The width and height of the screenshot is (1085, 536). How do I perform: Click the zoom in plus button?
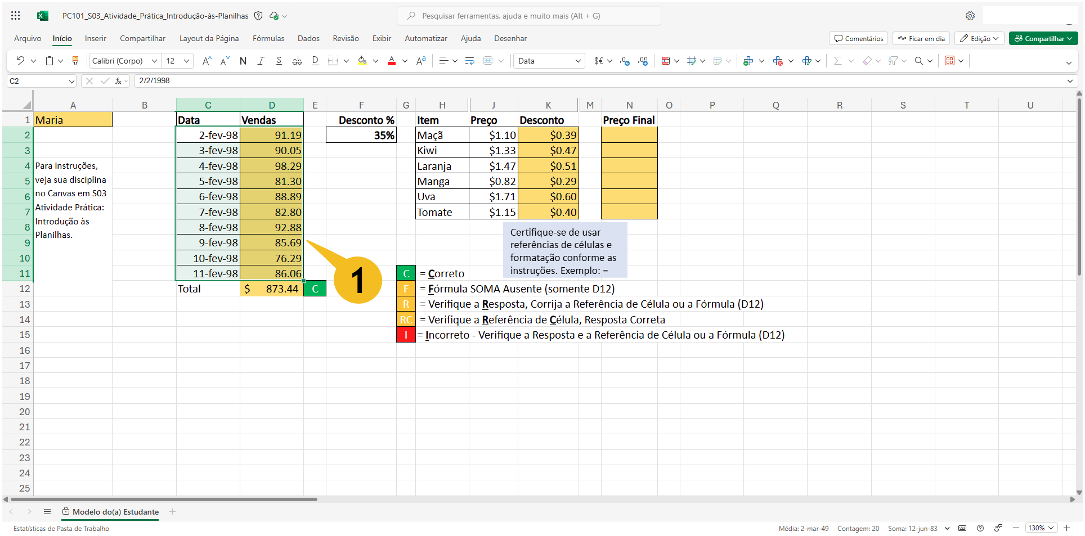click(1066, 528)
